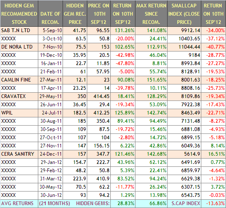
Task: Select the return value 90.08%
Action: (x=123, y=80)
